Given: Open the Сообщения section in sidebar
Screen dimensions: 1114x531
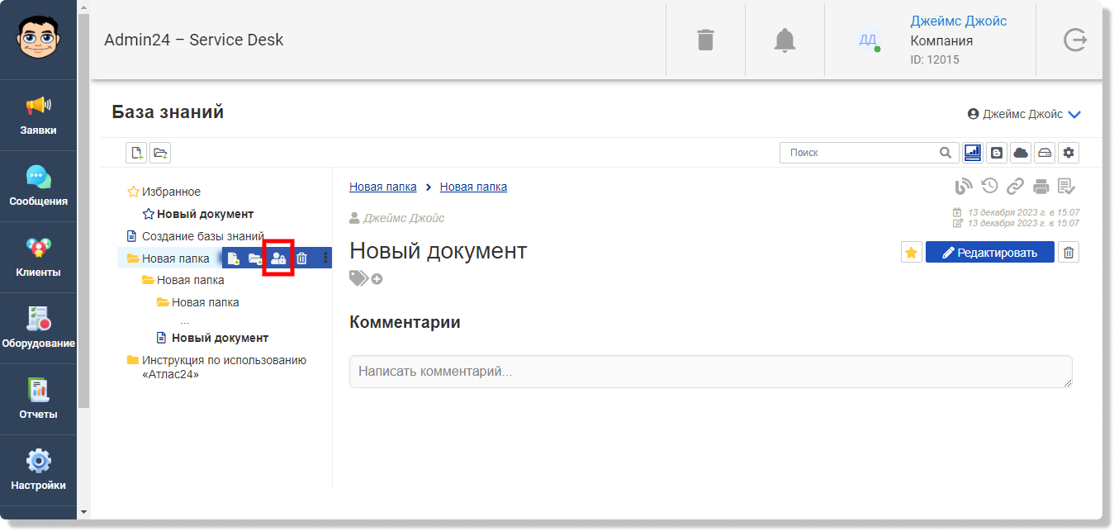Looking at the screenshot, I should (38, 187).
